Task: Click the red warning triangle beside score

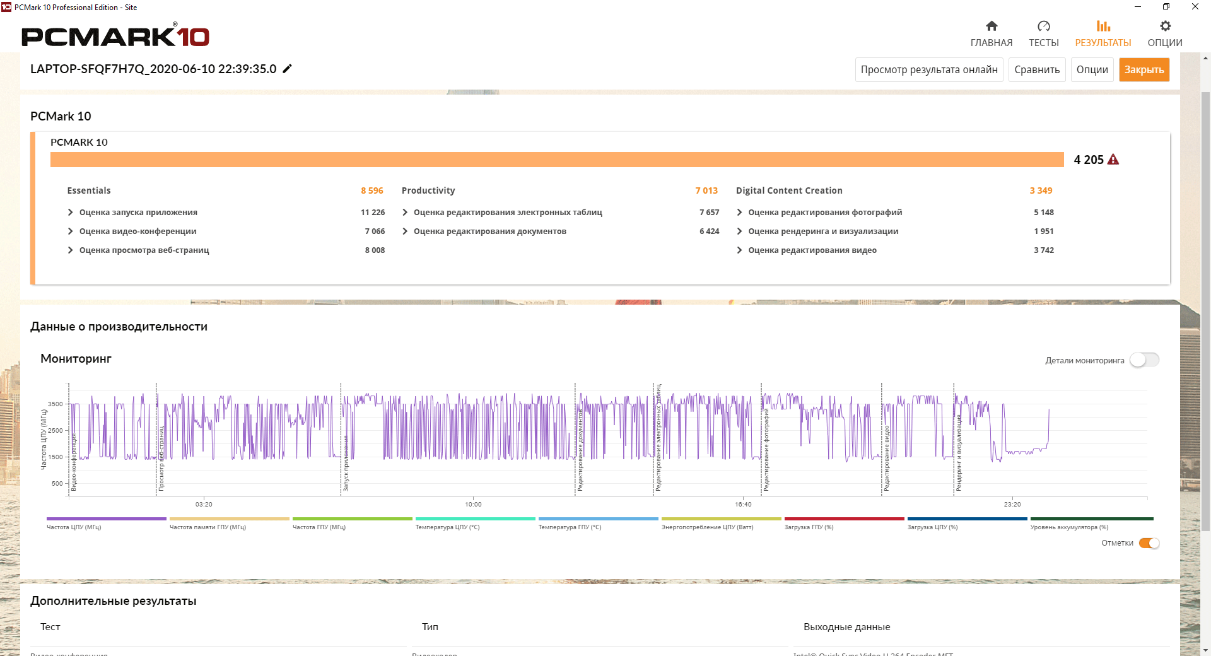Action: 1113,160
